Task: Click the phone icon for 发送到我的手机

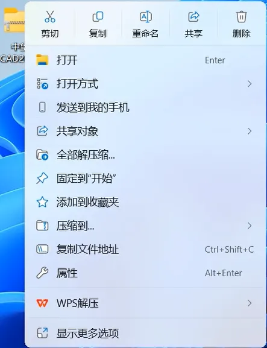Action: [x=42, y=107]
